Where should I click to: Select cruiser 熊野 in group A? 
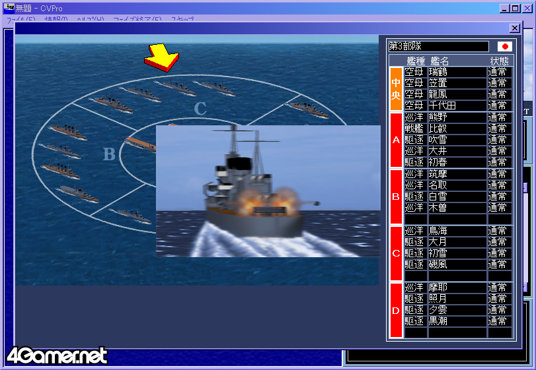click(458, 117)
